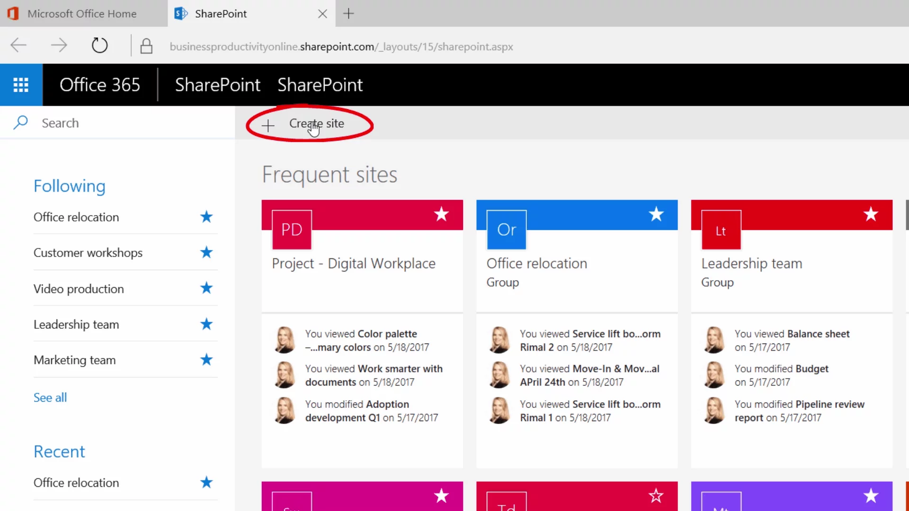Open Color palette primary colors activity

click(367, 341)
